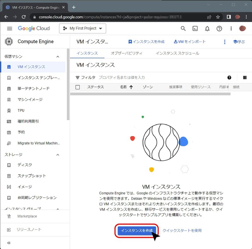Click the 接続 column header
Screen dimensions: 252x249
(236, 87)
